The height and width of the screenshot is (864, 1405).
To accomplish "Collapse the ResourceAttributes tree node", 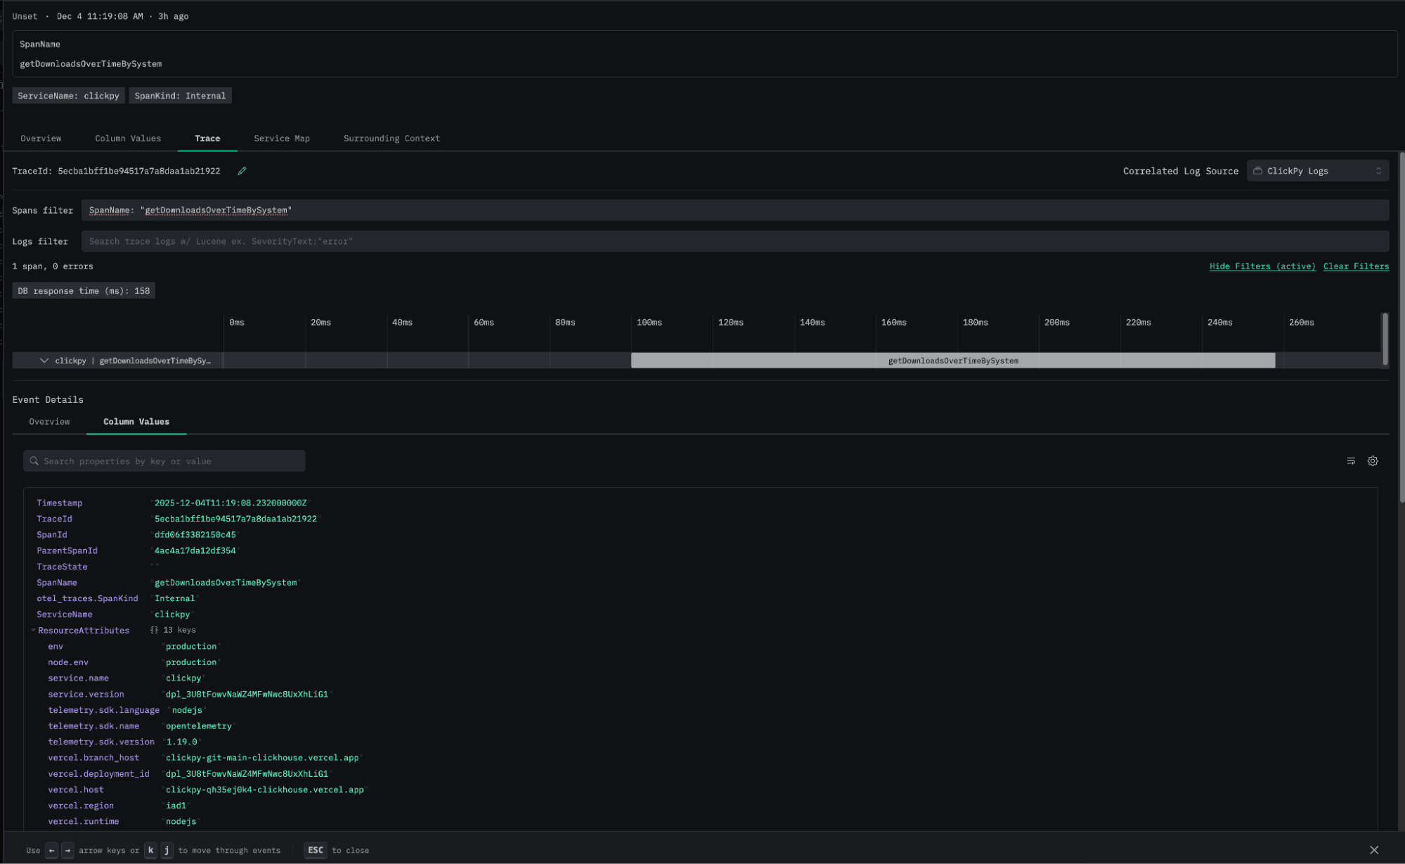I will pos(33,631).
